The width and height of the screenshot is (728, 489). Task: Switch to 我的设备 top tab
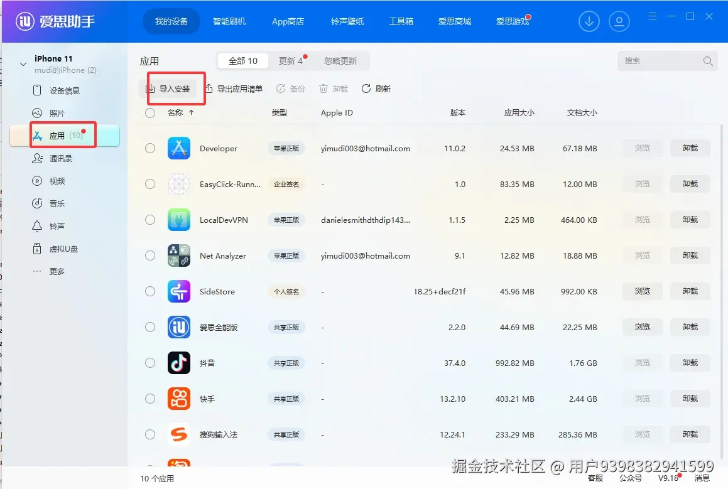point(171,21)
